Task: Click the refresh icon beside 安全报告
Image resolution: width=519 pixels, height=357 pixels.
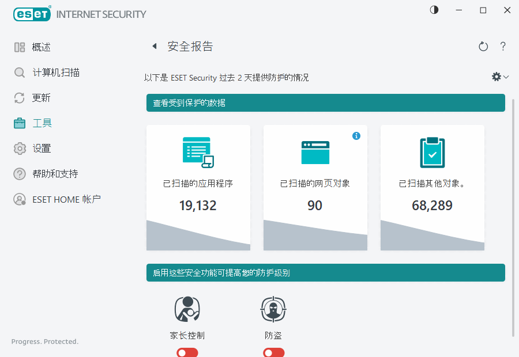Action: pos(483,47)
